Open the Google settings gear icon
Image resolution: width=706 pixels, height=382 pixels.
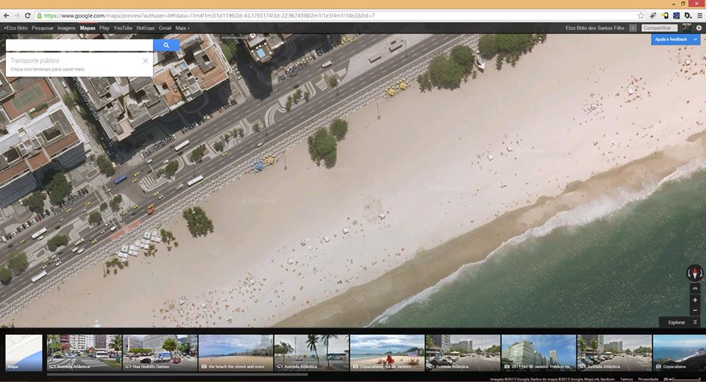pos(699,28)
